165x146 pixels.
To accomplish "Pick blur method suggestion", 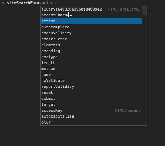I will [x=91, y=122].
